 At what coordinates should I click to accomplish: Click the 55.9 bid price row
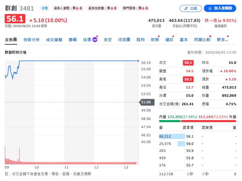click(x=190, y=151)
